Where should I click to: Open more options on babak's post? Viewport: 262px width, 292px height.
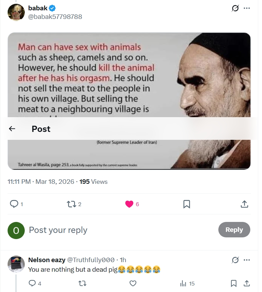(247, 8)
